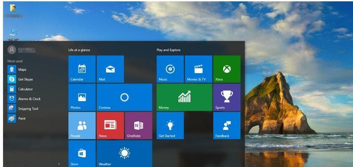This screenshot has width=353, height=167.
Task: Open the Mail tile
Action: click(x=110, y=69)
